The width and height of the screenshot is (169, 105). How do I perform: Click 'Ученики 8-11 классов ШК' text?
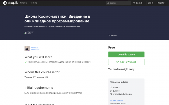click(36, 77)
